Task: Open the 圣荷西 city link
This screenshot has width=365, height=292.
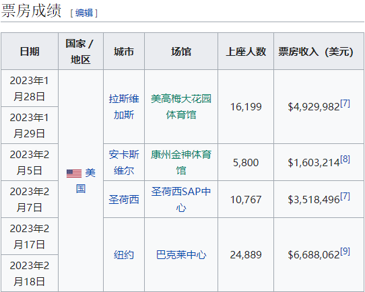Action: point(124,199)
